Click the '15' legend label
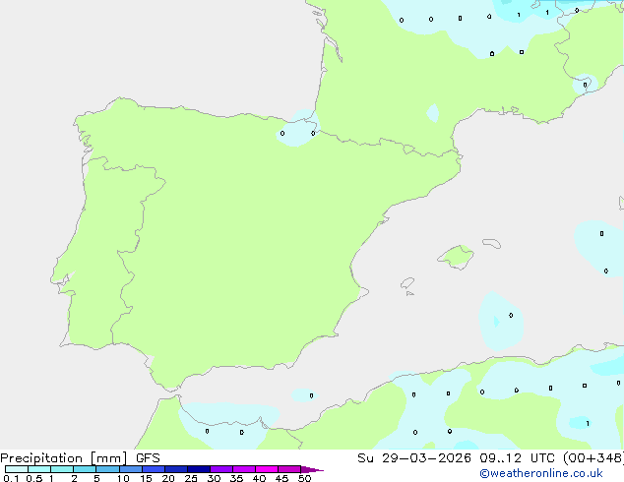 point(146,478)
